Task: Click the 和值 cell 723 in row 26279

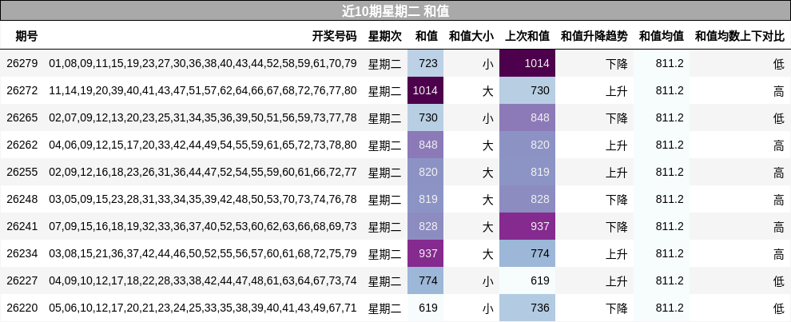Action: coord(425,64)
